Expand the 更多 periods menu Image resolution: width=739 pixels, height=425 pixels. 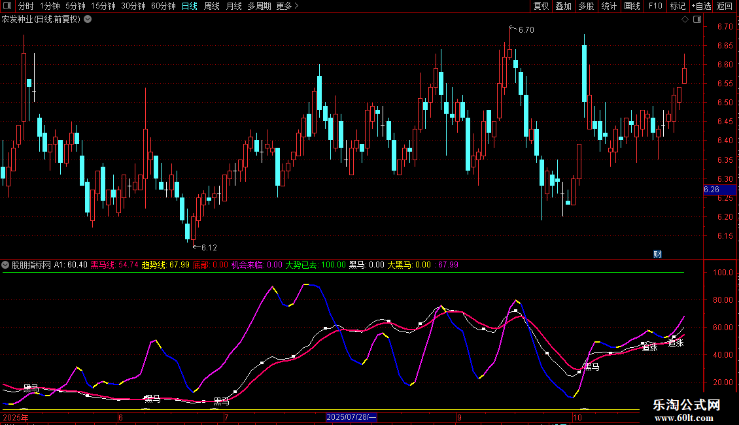[x=287, y=7]
